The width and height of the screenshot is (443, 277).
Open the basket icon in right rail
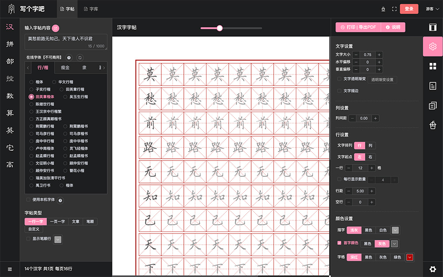[432, 125]
